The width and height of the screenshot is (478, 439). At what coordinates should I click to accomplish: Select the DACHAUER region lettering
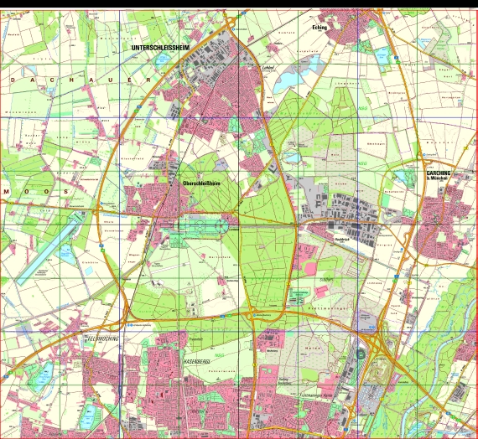(81, 80)
